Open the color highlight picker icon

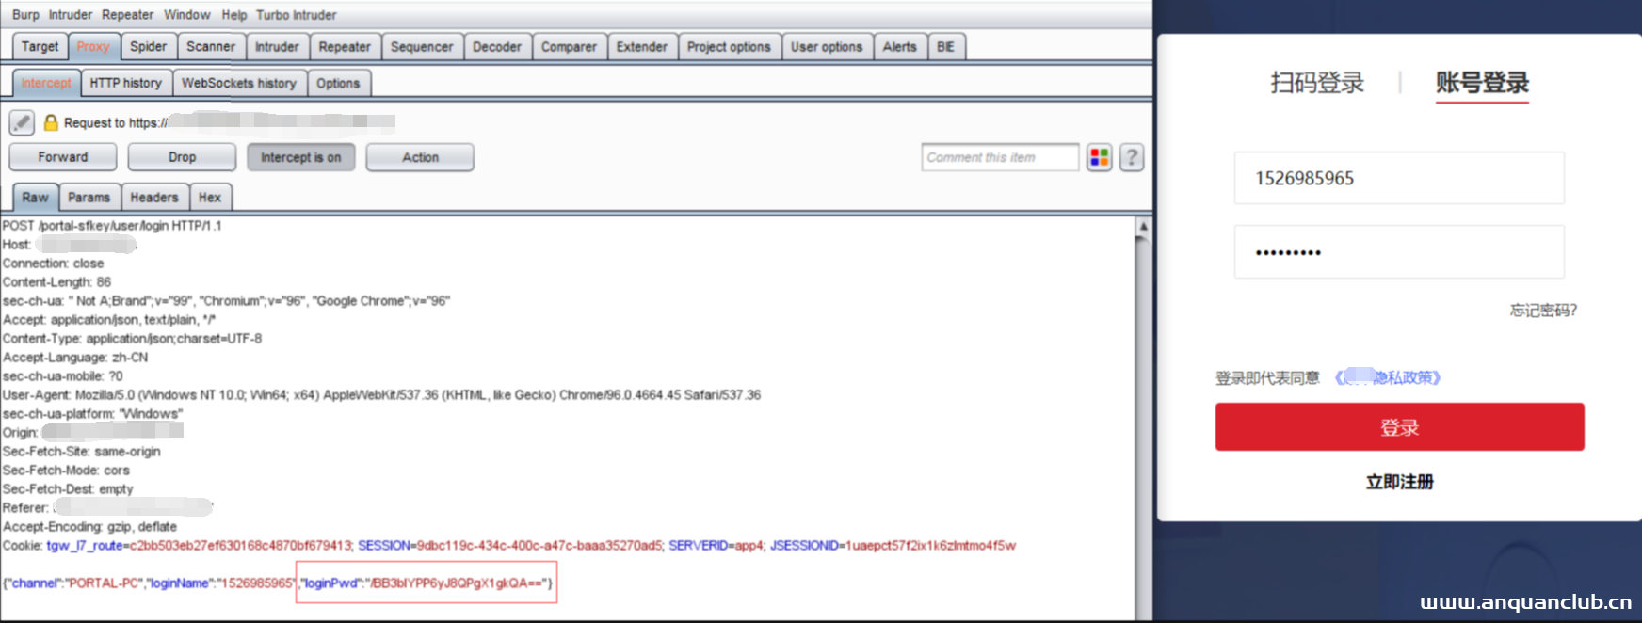(x=1099, y=157)
